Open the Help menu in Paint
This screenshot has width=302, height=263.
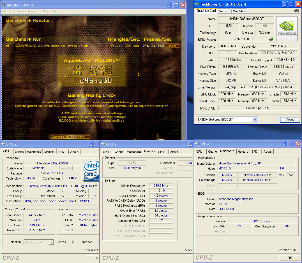[x=54, y=11]
